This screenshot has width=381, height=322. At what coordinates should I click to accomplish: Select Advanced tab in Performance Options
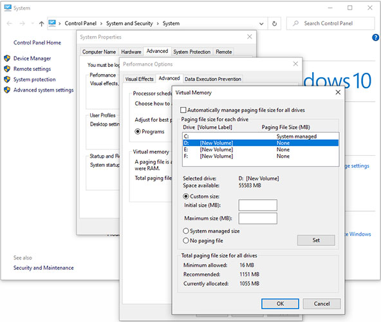tap(169, 79)
